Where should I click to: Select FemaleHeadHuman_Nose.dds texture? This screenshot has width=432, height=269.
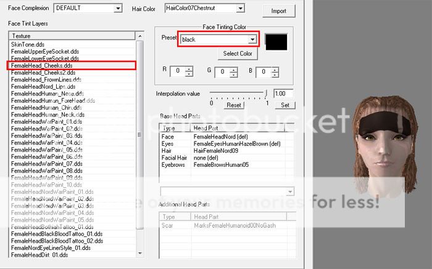48,94
